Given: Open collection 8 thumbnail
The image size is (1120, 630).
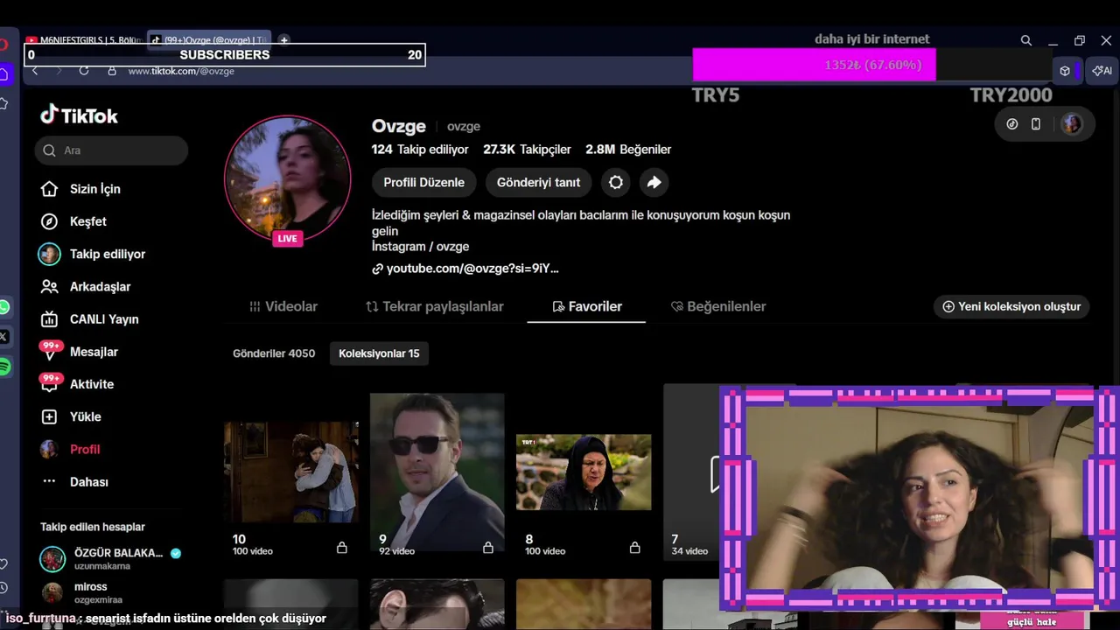Looking at the screenshot, I should pos(584,472).
